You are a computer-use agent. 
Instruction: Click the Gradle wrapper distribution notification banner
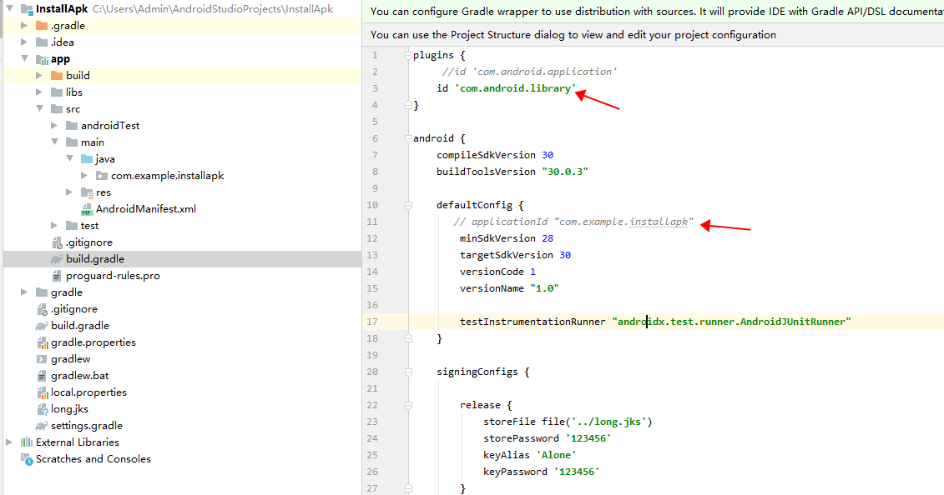[653, 12]
